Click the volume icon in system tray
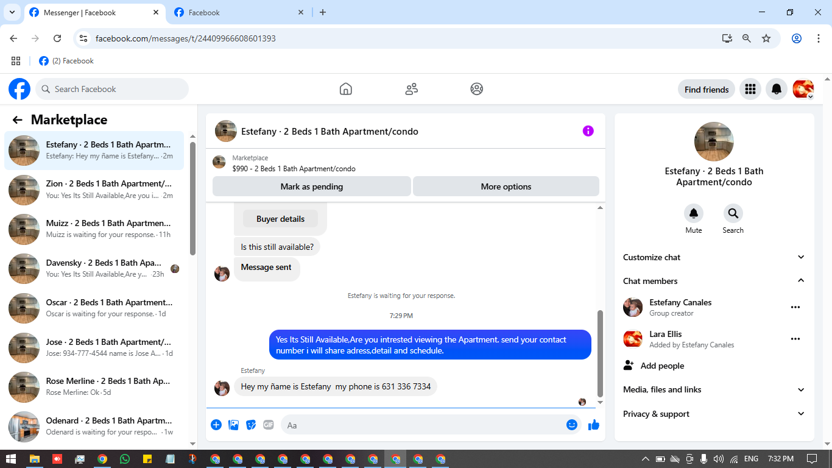 pyautogui.click(x=719, y=459)
